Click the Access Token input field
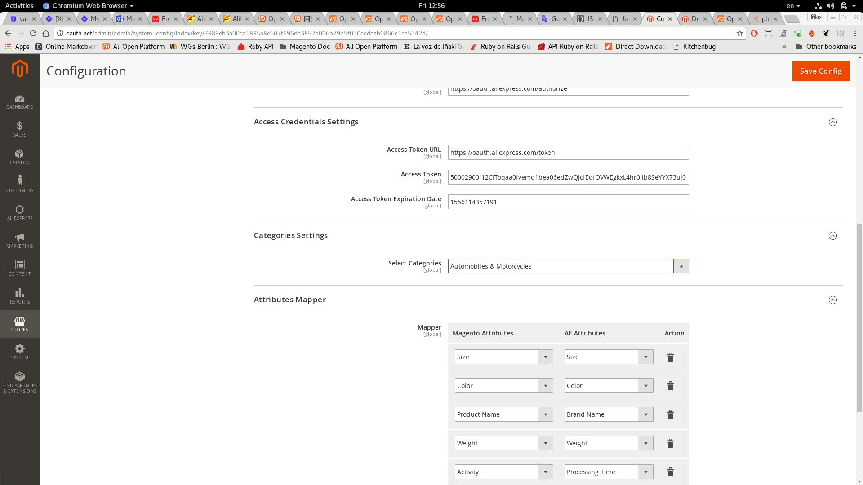The image size is (863, 485). pos(568,177)
